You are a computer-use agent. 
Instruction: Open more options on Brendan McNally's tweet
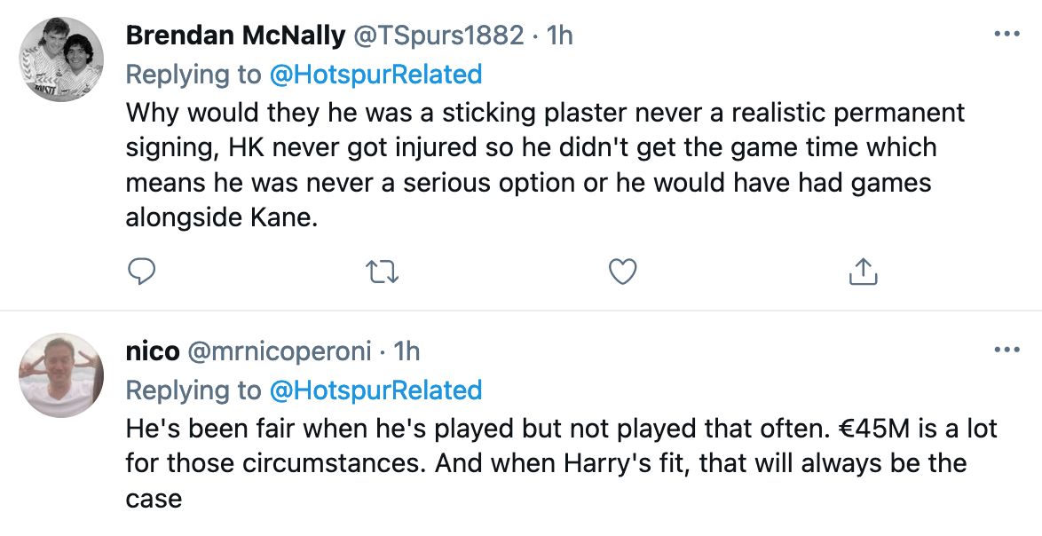pyautogui.click(x=1006, y=35)
